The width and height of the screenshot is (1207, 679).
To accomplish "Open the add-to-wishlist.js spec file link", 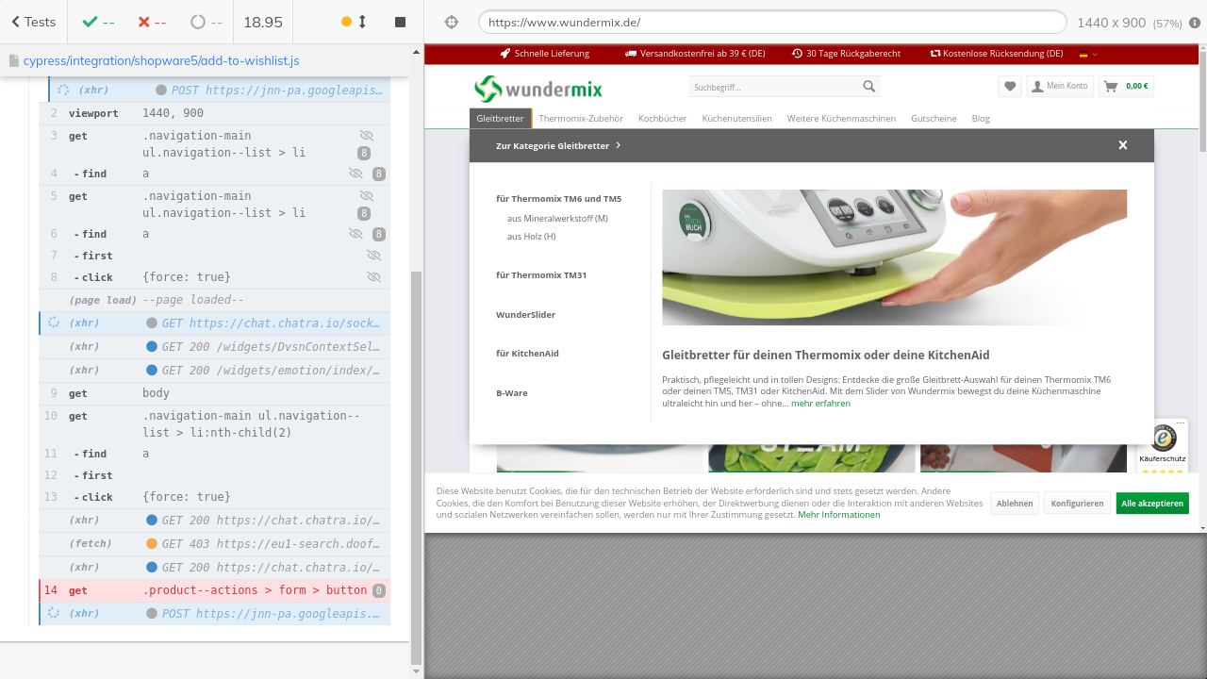I will pyautogui.click(x=161, y=60).
